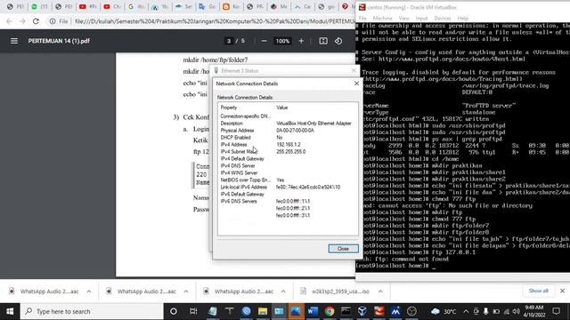Select the Physical Address row
This screenshot has height=320, width=570.
tap(288, 131)
